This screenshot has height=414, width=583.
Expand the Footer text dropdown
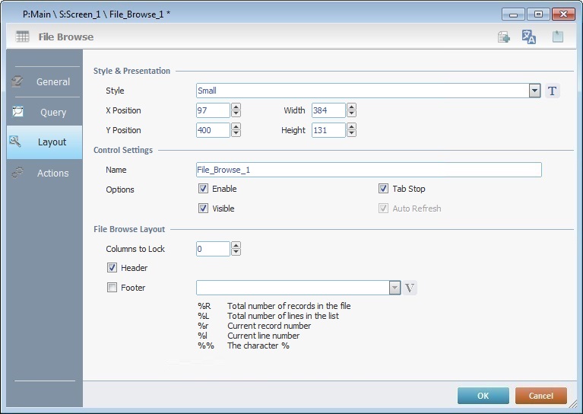[x=394, y=288]
